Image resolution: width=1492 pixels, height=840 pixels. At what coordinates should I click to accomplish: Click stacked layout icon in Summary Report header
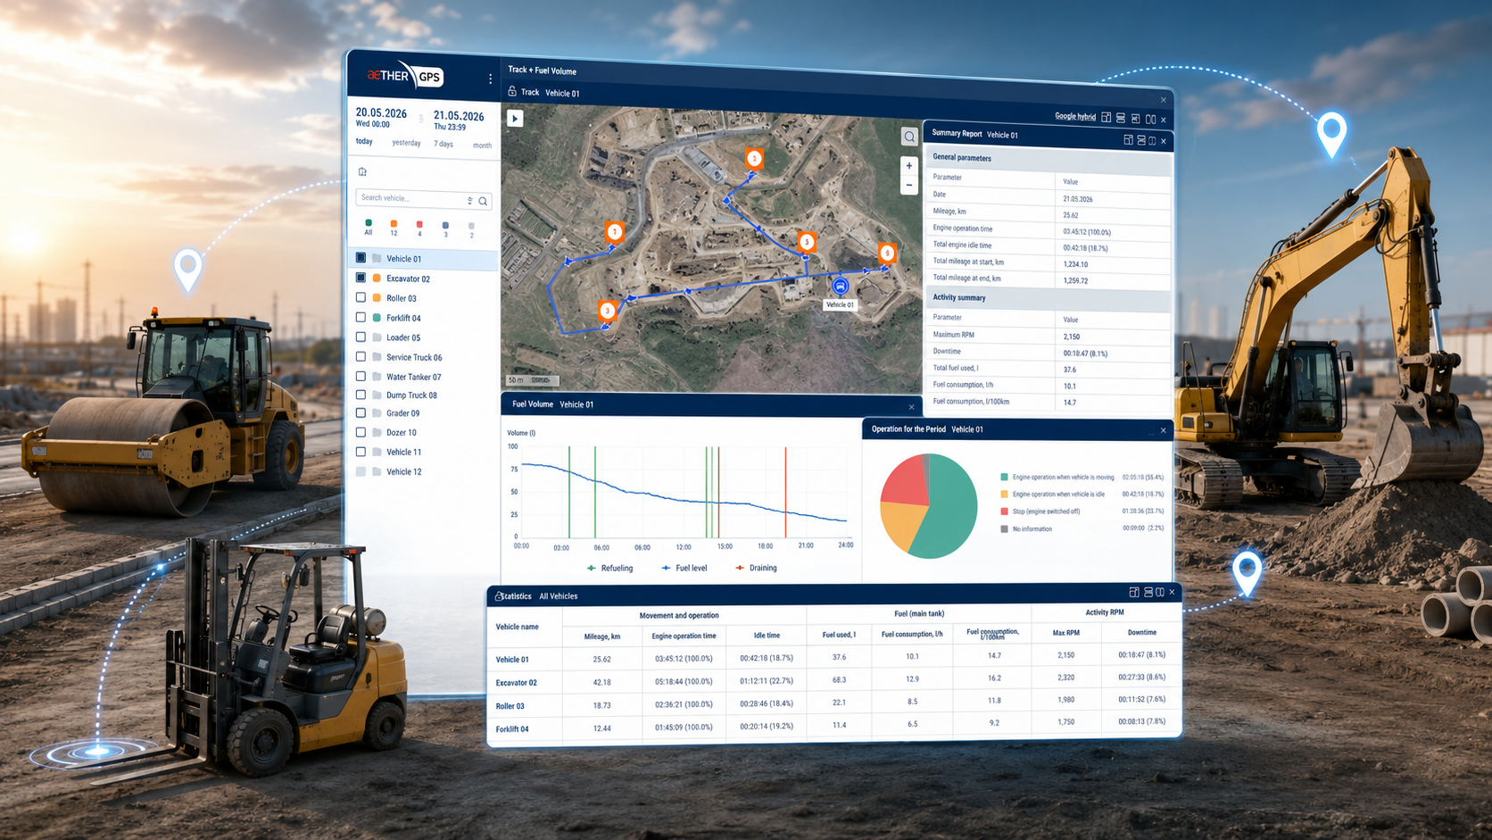pos(1141,140)
